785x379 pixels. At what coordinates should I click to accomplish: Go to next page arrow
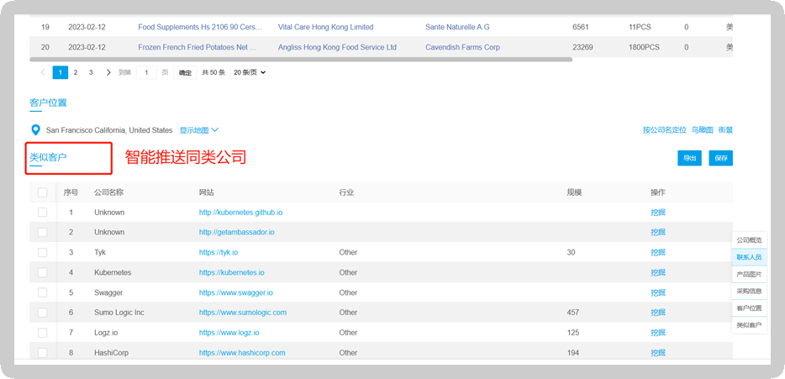[108, 73]
